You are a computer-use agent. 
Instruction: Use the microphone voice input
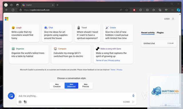point(133,96)
